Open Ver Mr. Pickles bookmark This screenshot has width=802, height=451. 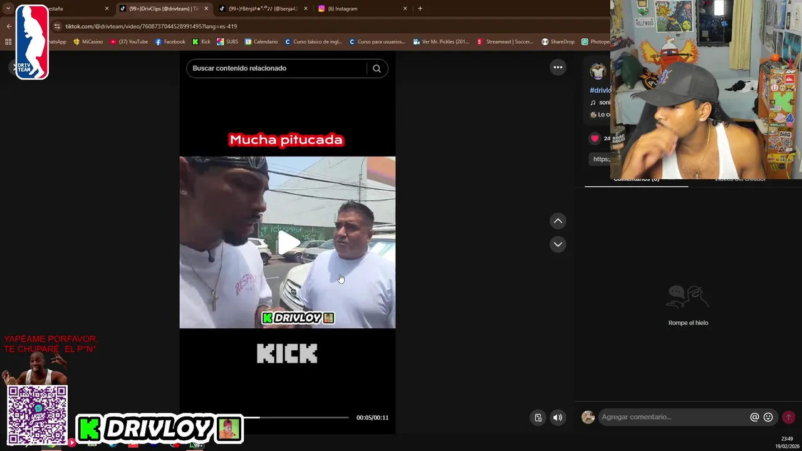tap(441, 42)
